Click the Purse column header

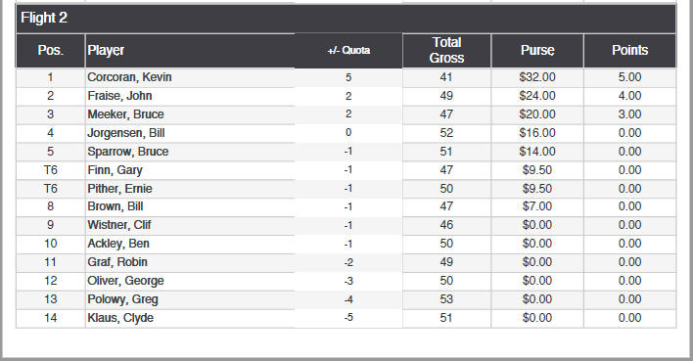click(x=537, y=50)
